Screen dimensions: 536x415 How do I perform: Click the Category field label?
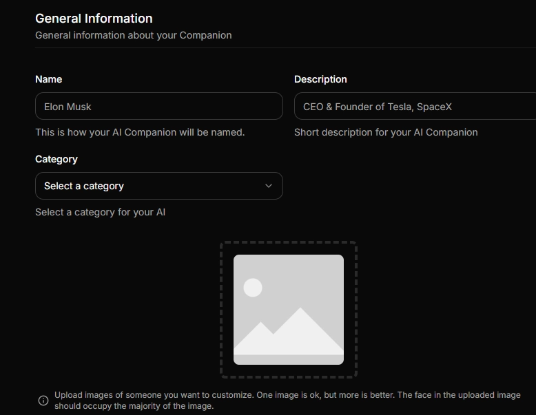[56, 159]
